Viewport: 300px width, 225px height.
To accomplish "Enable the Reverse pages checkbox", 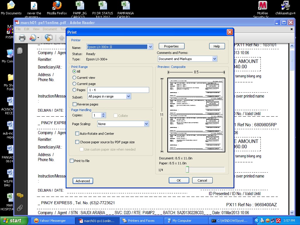I will click(75, 104).
